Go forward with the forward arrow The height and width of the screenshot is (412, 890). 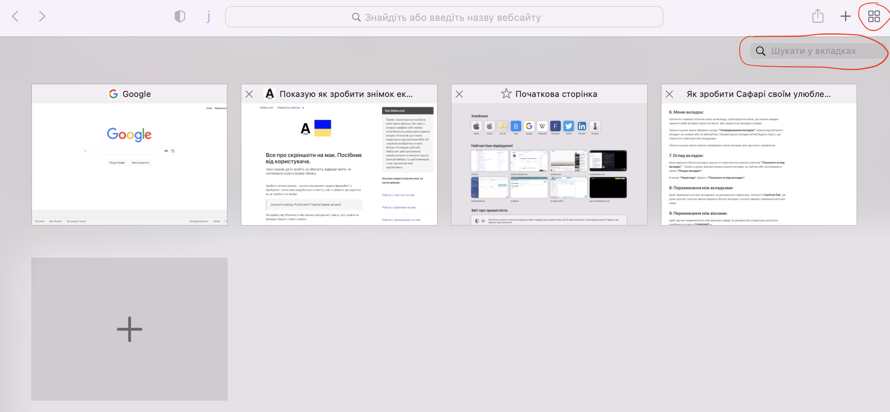42,16
